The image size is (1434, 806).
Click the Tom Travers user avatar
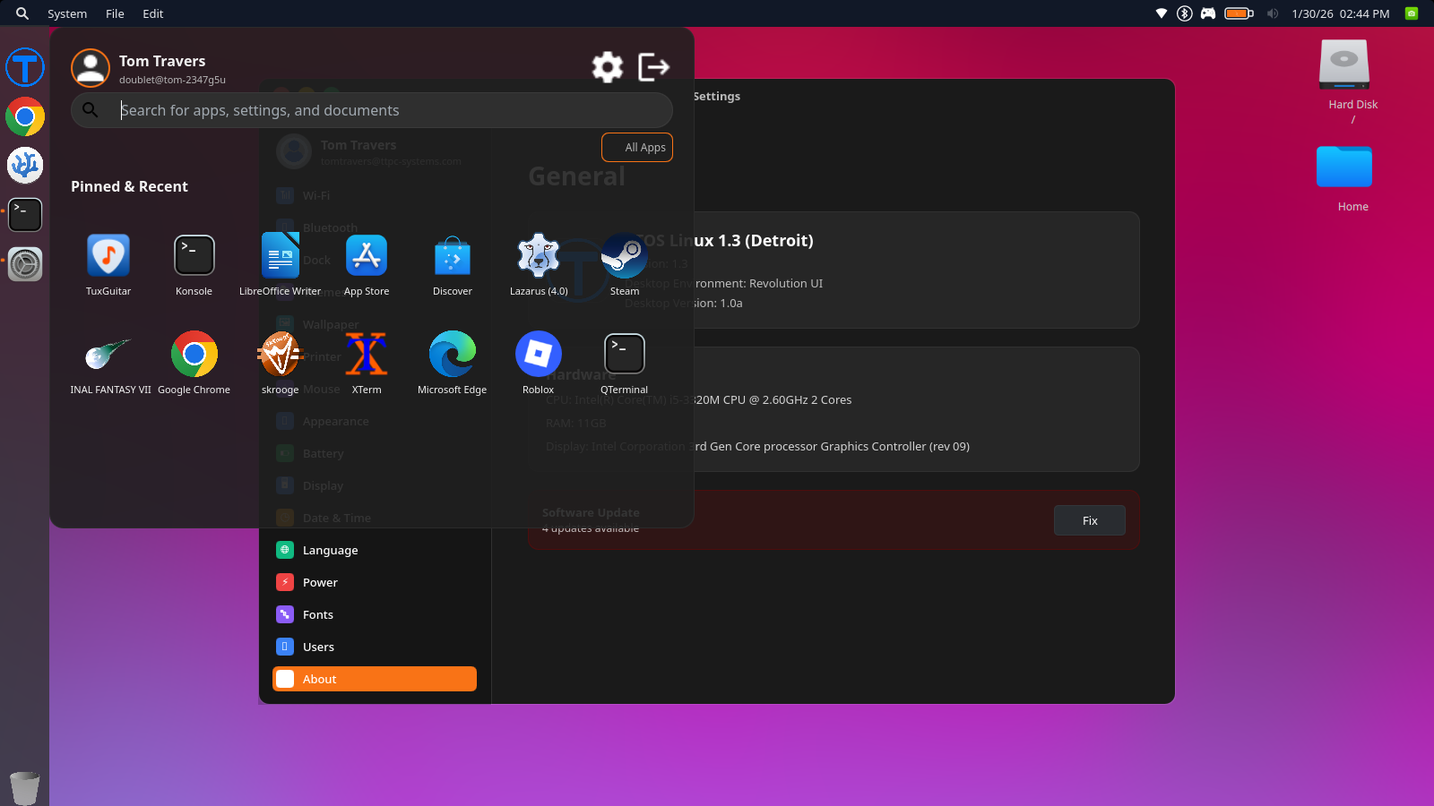pyautogui.click(x=91, y=68)
